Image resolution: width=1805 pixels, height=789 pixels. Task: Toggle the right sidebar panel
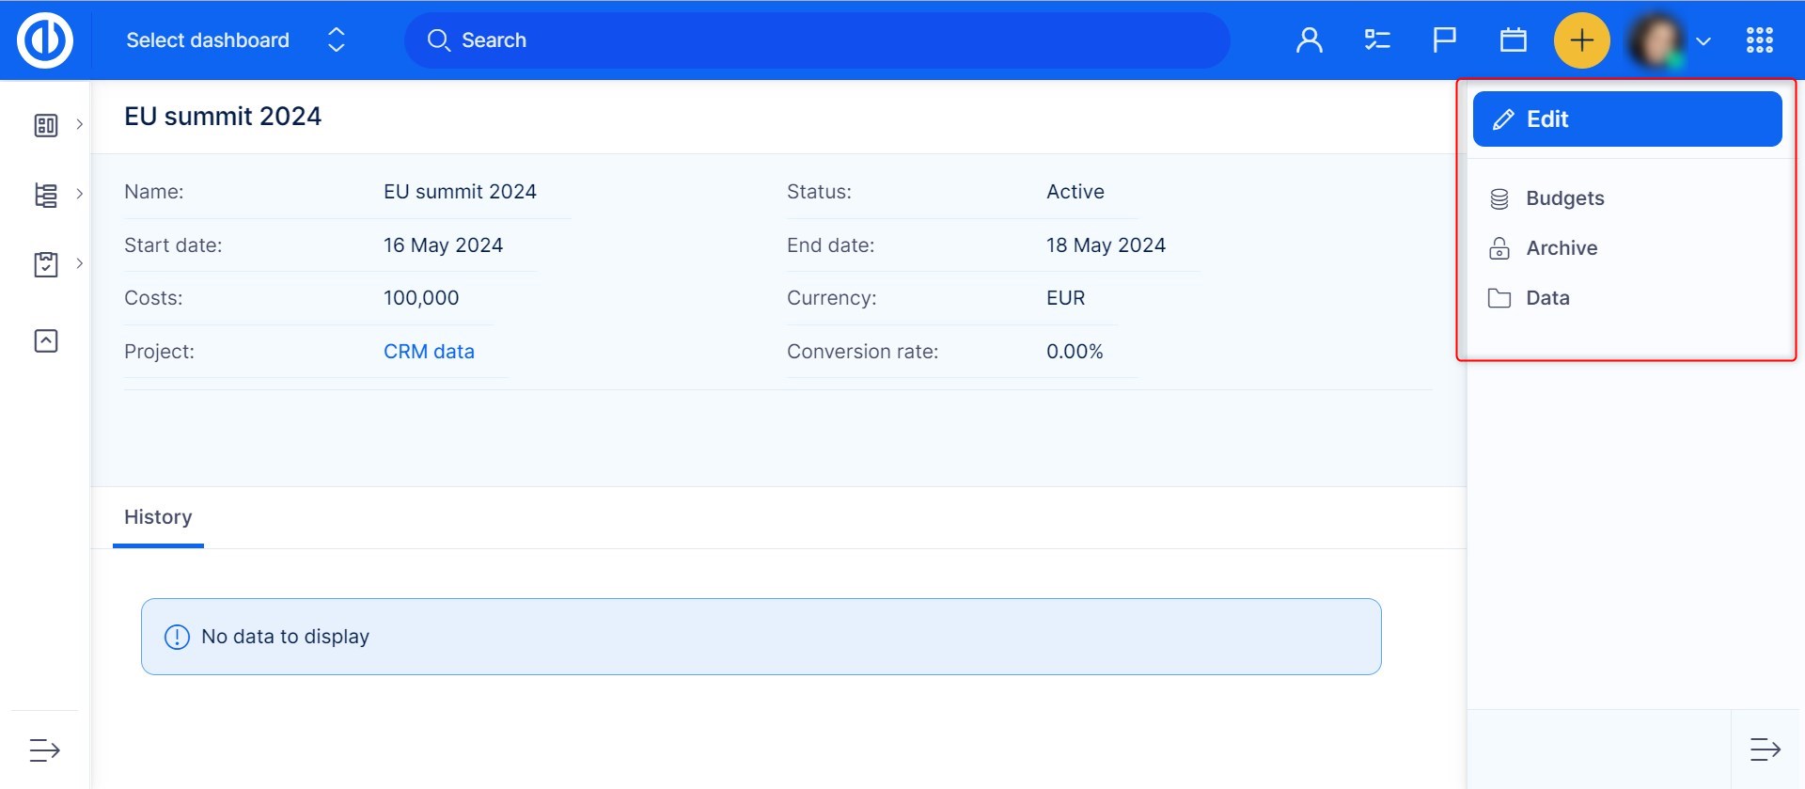click(1765, 750)
